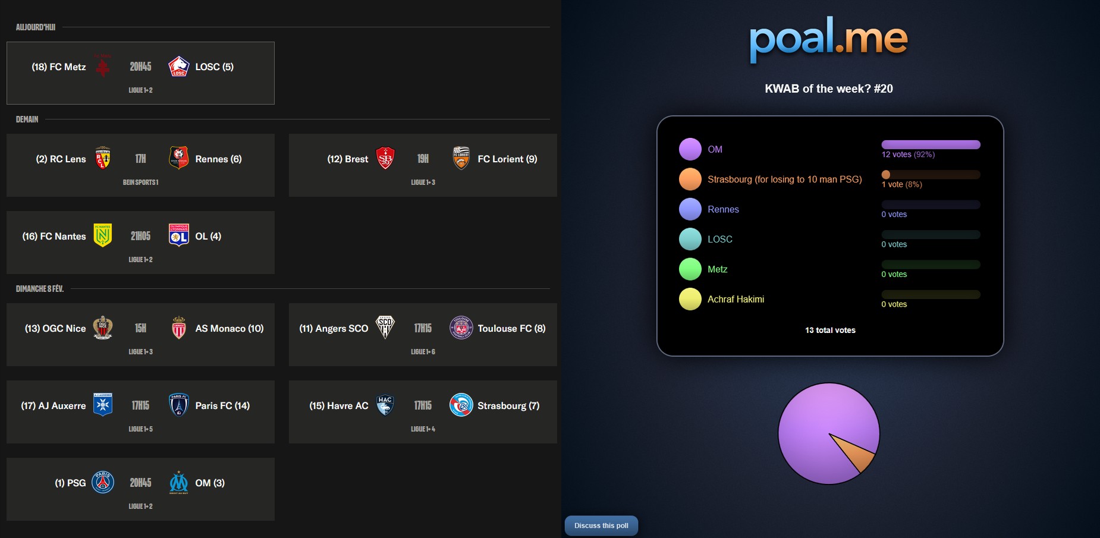Click the OM club crest
The image size is (1100, 538).
click(178, 482)
